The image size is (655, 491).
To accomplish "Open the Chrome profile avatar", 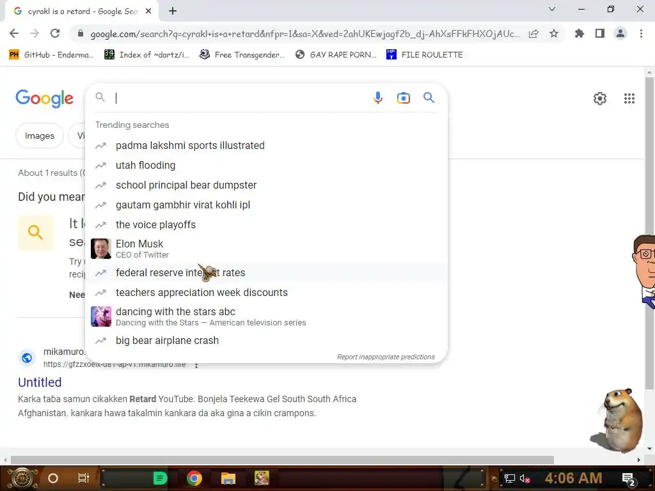I will [620, 33].
